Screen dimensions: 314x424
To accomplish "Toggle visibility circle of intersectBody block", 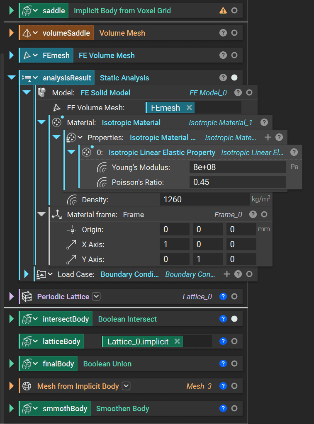I will pyautogui.click(x=234, y=319).
